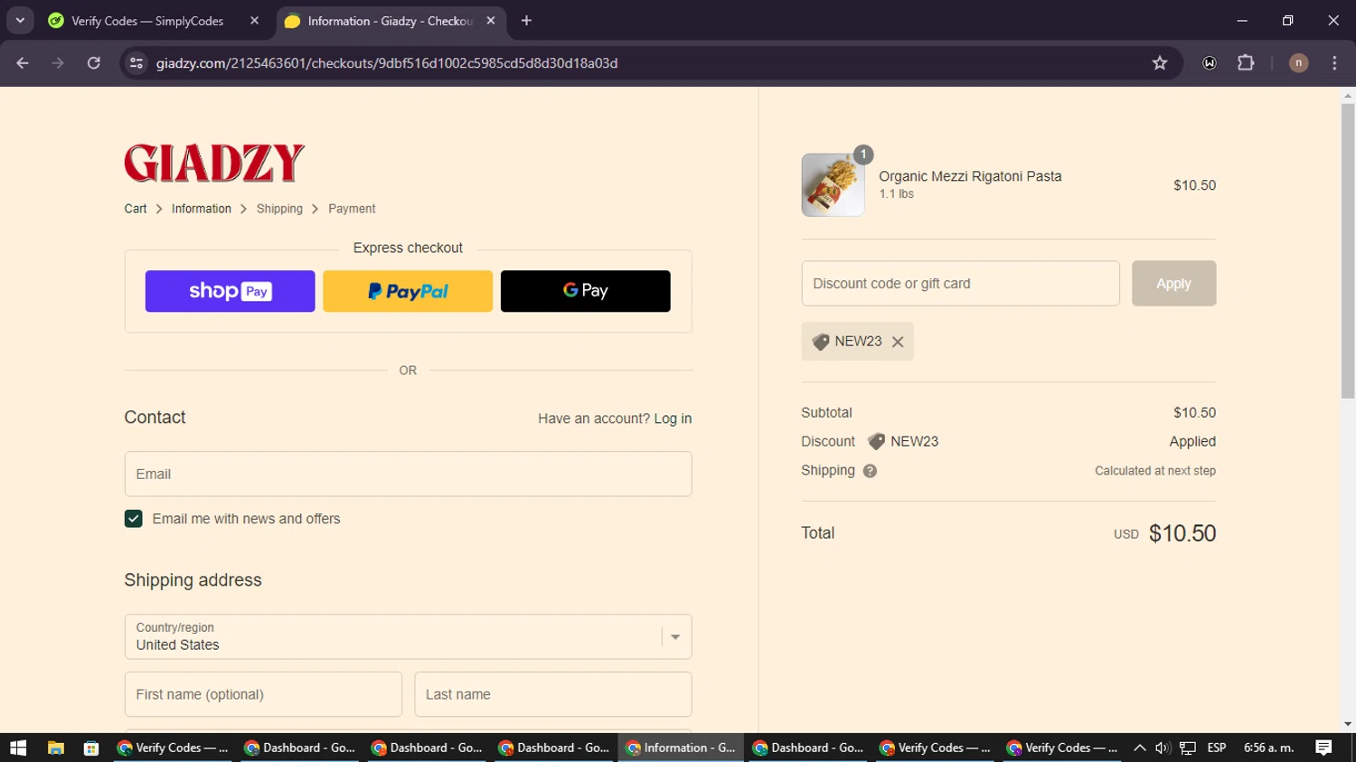1356x762 pixels.
Task: Click the Rigatoni Pasta product thumbnail
Action: point(833,185)
